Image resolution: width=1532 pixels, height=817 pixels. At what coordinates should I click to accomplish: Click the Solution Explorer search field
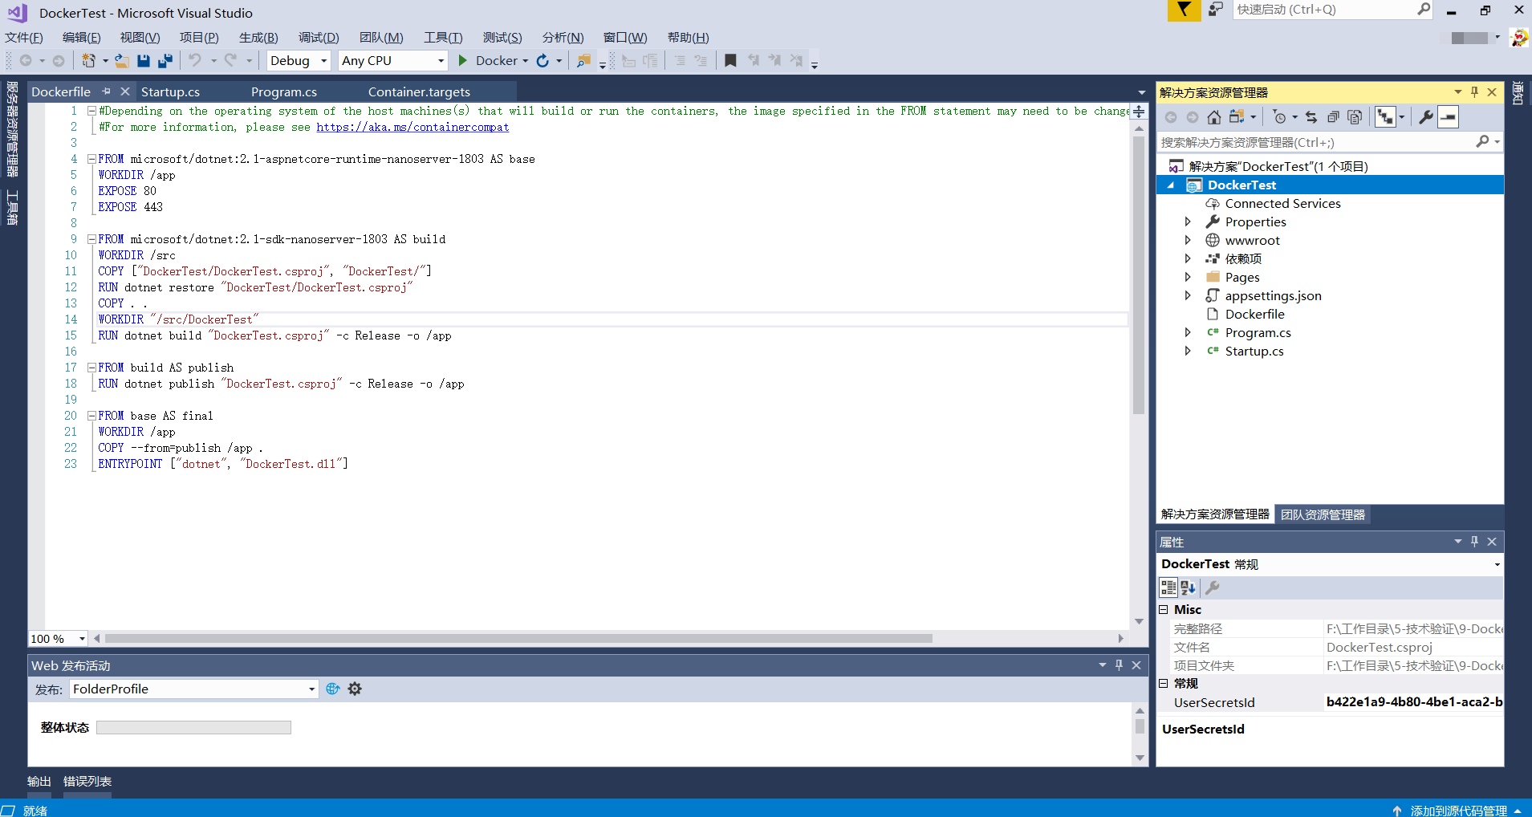pos(1316,142)
